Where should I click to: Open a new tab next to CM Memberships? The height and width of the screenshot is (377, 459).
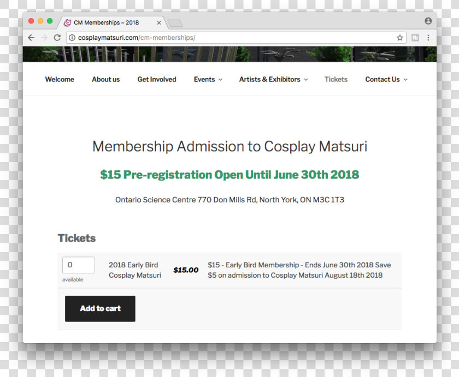tap(175, 23)
